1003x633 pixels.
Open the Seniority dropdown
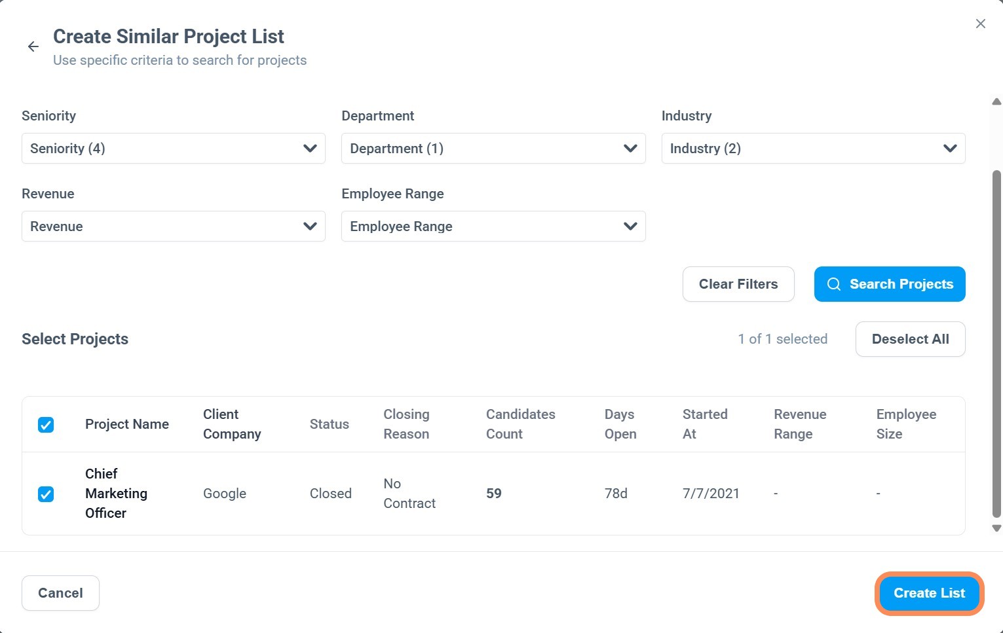click(x=174, y=149)
